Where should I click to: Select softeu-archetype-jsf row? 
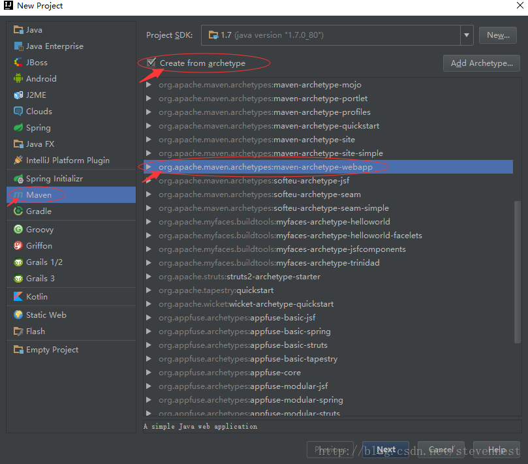328,181
